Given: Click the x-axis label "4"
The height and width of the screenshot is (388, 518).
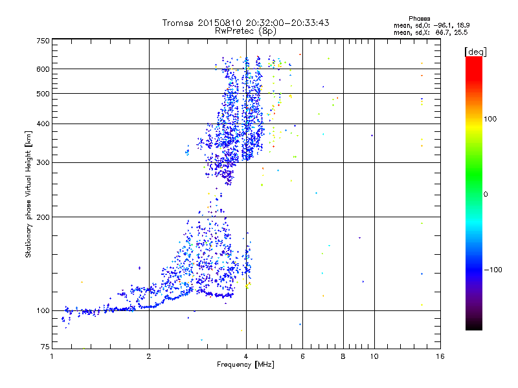Looking at the screenshot, I should [246, 356].
